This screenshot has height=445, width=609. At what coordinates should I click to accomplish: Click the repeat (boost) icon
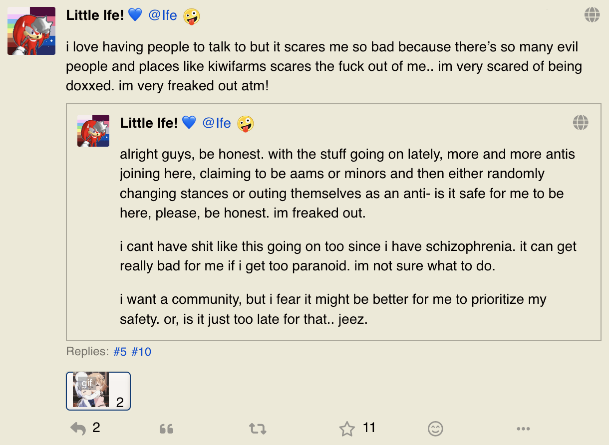(258, 429)
